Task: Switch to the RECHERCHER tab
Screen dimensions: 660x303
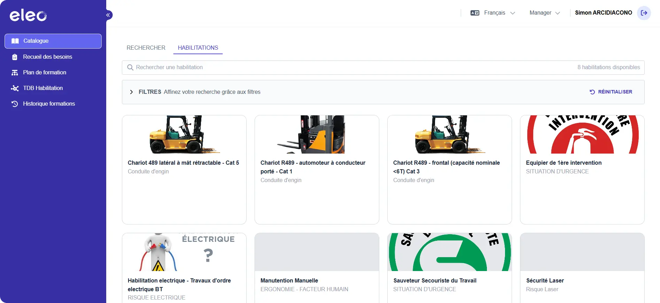Action: [x=146, y=48]
